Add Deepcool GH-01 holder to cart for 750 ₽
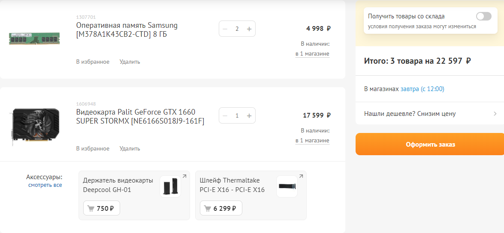Viewport: 504px width, 233px height. click(x=101, y=208)
